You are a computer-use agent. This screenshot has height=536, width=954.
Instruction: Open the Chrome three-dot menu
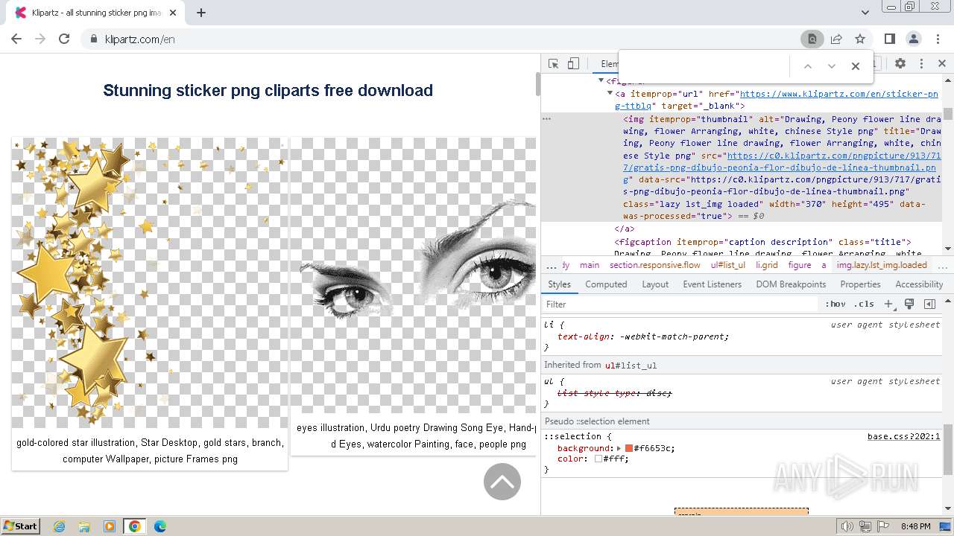938,39
